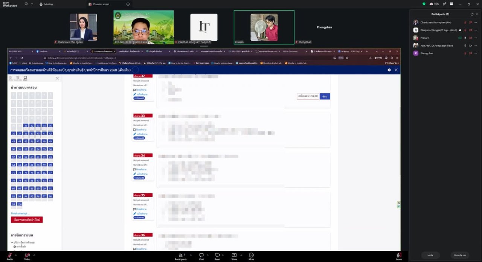482x262 pixels.
Task: Open the Chat panel icon
Action: [x=201, y=256]
